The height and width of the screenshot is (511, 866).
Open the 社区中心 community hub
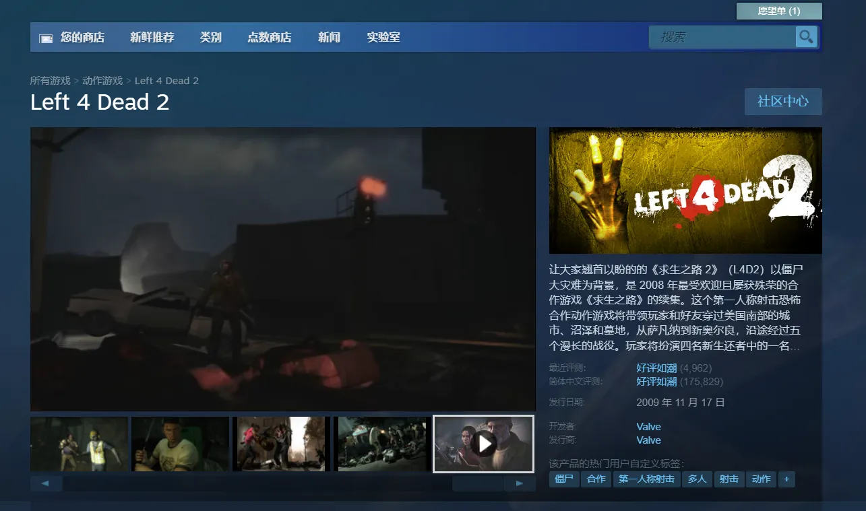point(782,102)
